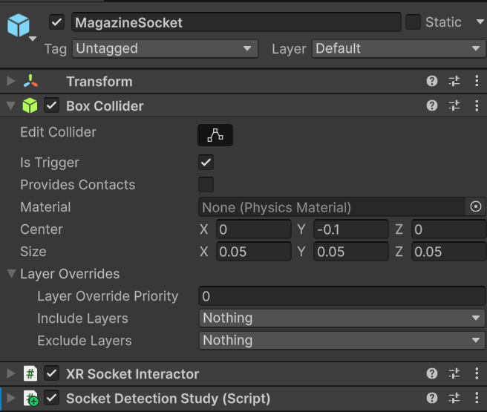Open XR Socket Interactor preset icon
Image resolution: width=487 pixels, height=412 pixels.
click(454, 374)
